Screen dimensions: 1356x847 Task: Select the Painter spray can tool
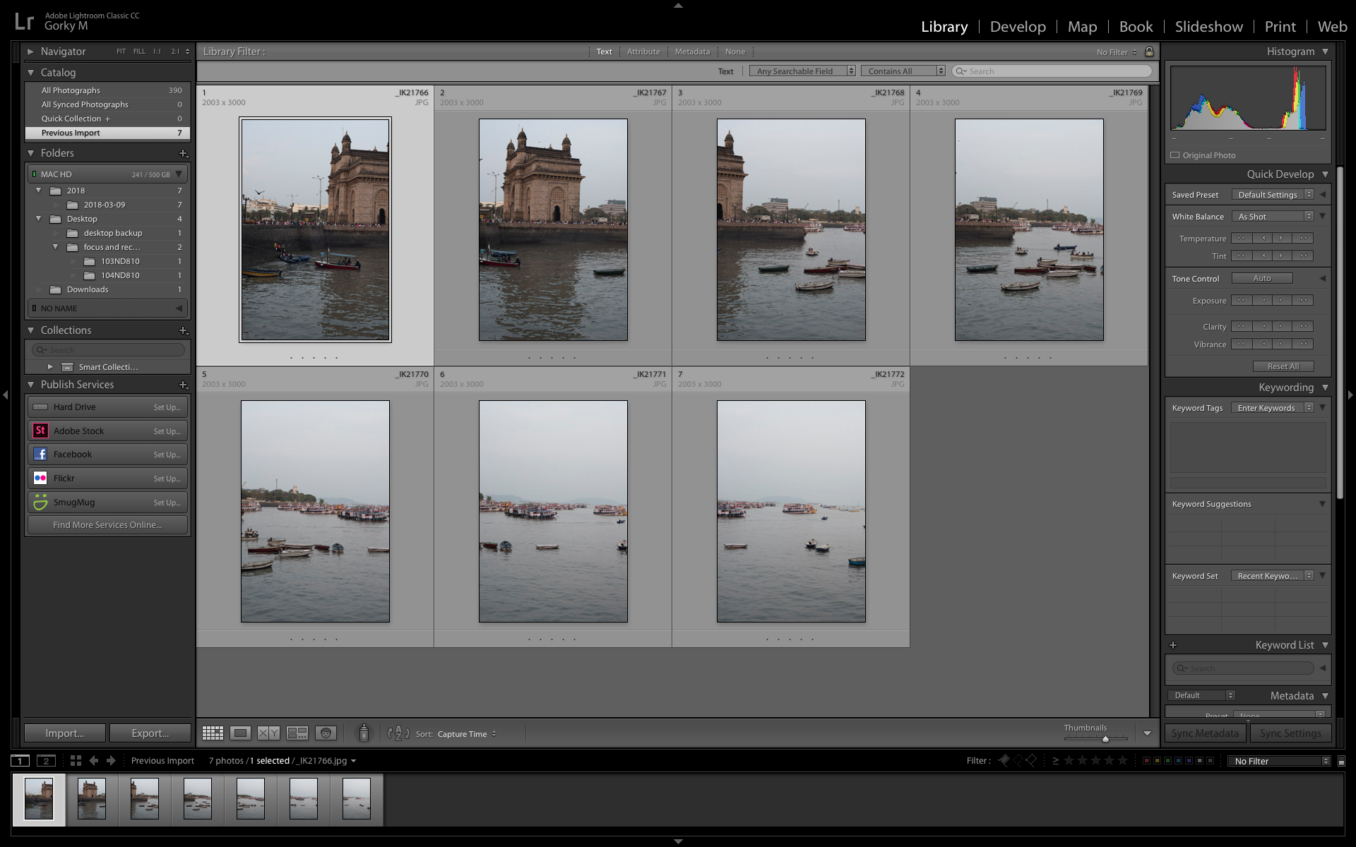364,733
